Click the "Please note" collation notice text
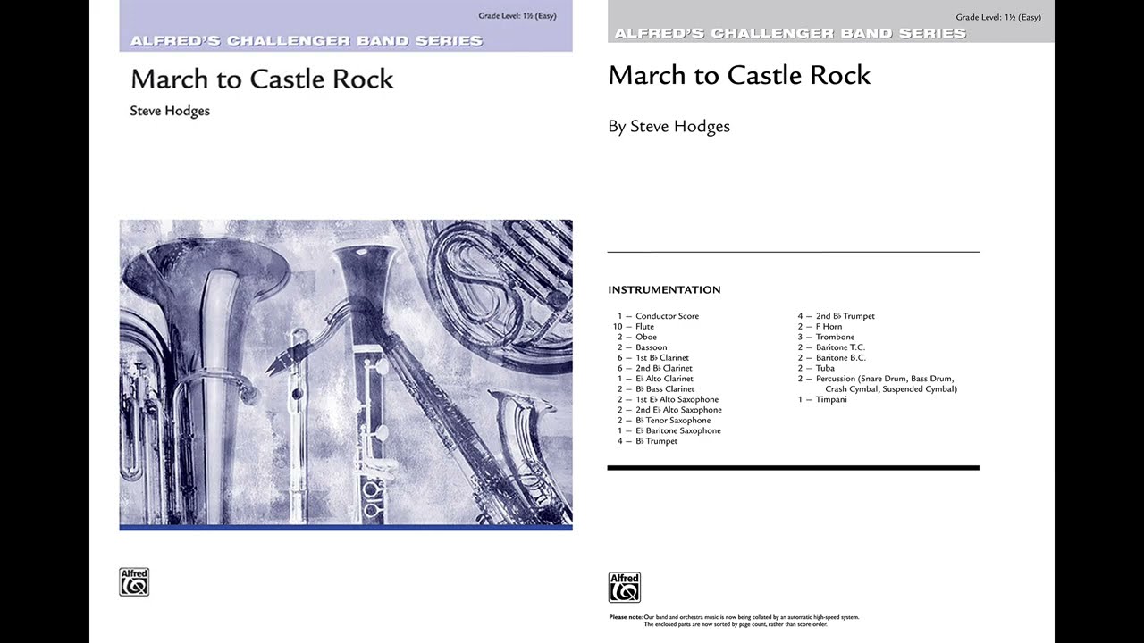The width and height of the screenshot is (1144, 643). 734,621
